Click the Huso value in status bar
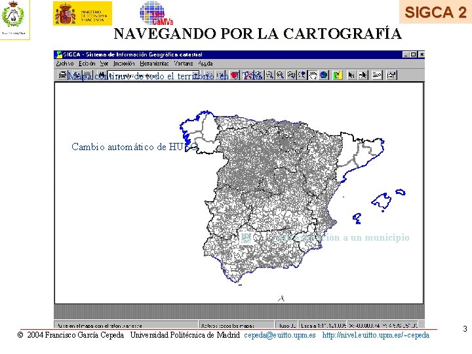This screenshot has height=354, width=472. [287, 325]
